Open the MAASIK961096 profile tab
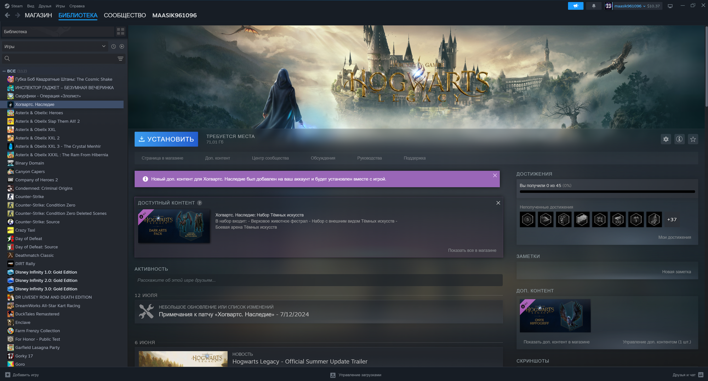 tap(175, 15)
